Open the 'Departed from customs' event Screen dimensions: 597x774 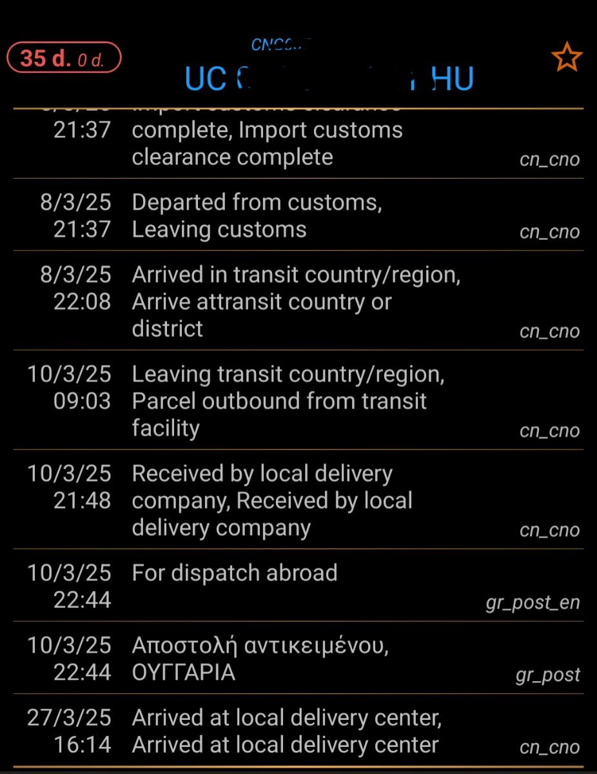298,215
